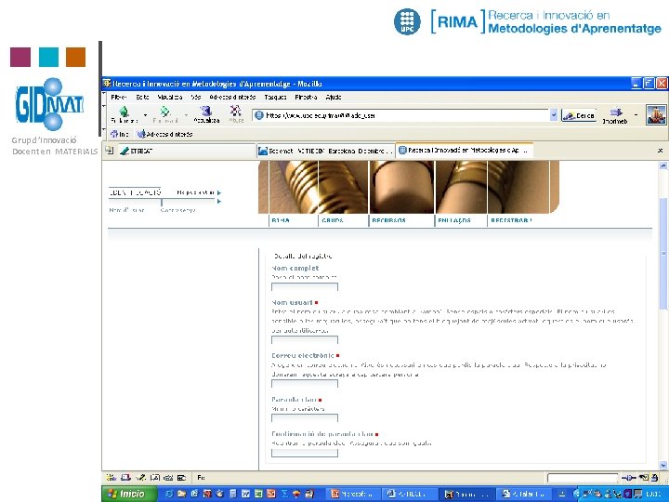Open the forward history dropdown arrow
The height and width of the screenshot is (502, 669).
pos(186,115)
